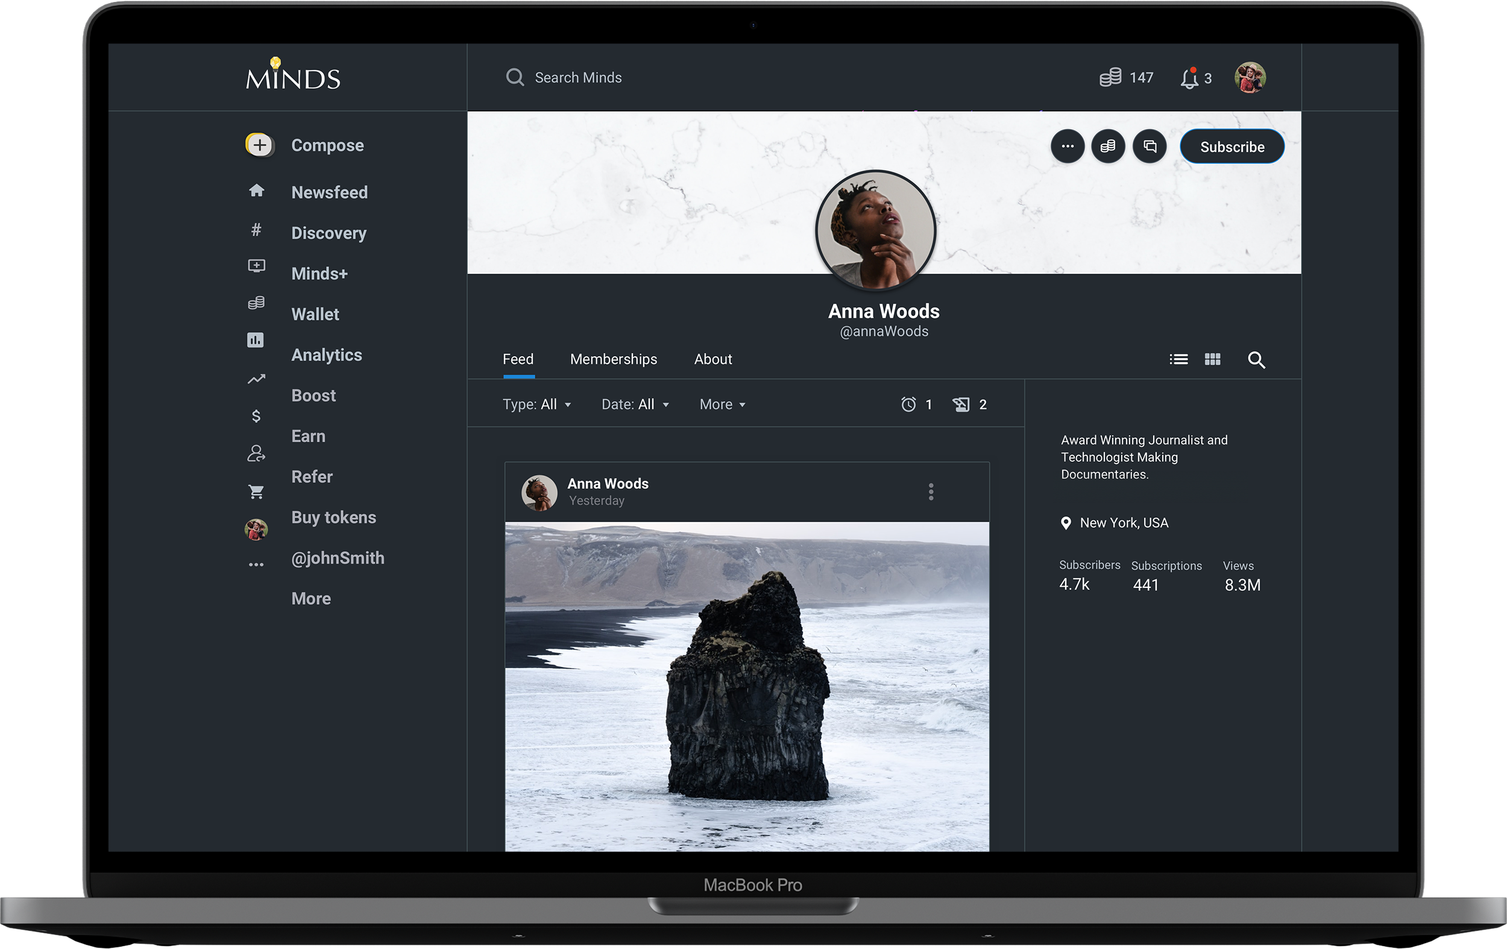Open the About tab
The image size is (1507, 949).
[x=713, y=359]
